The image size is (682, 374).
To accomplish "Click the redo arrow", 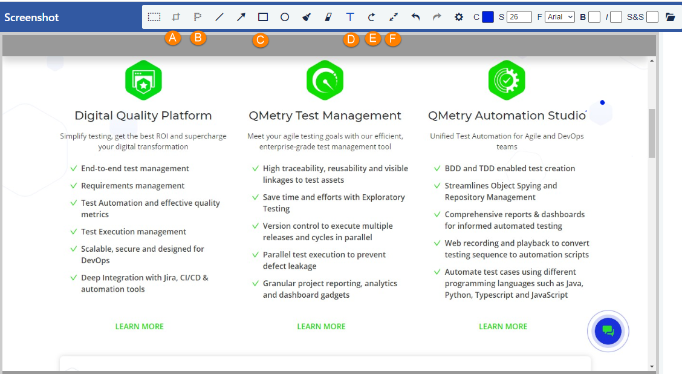I will pos(437,16).
